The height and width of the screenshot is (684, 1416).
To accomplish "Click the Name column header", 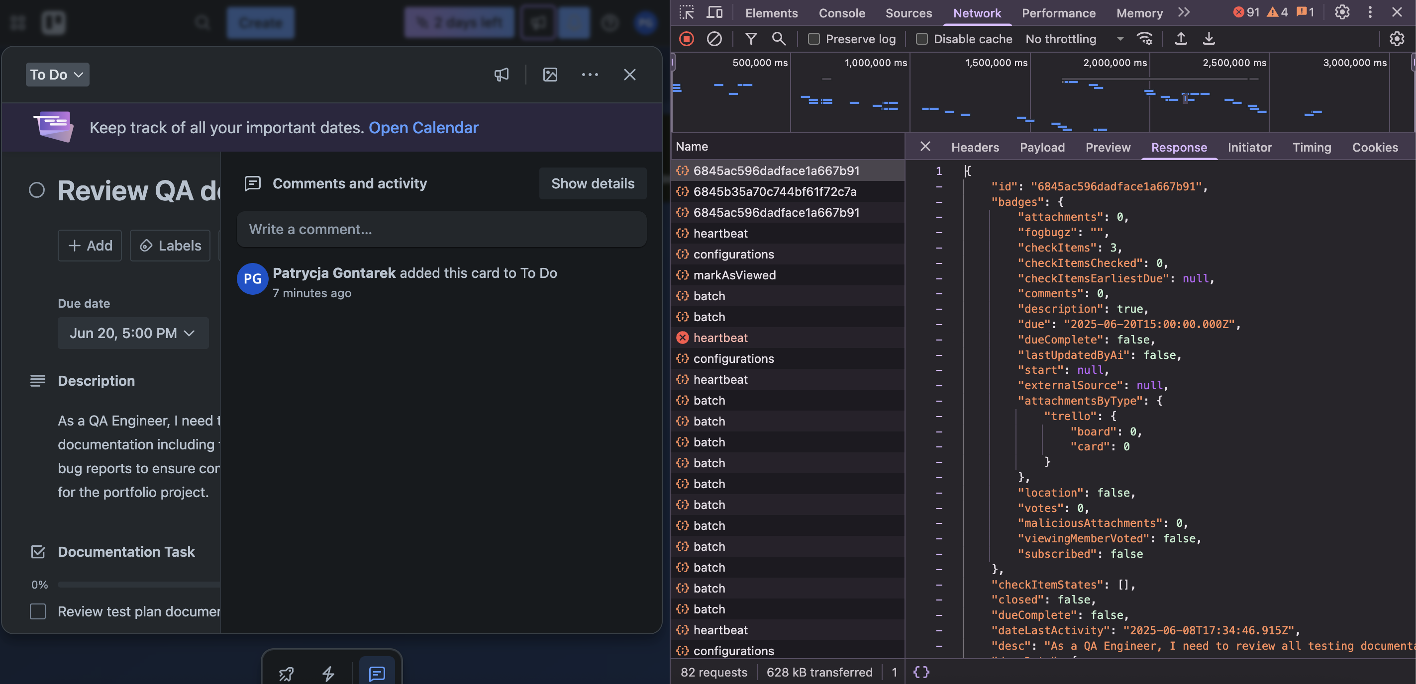I will click(787, 146).
